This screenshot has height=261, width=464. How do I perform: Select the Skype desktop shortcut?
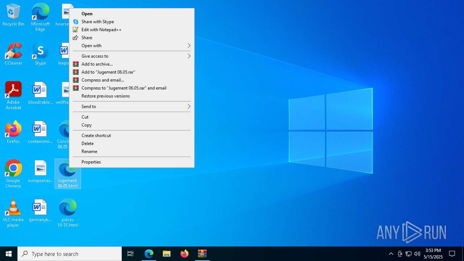(x=40, y=54)
